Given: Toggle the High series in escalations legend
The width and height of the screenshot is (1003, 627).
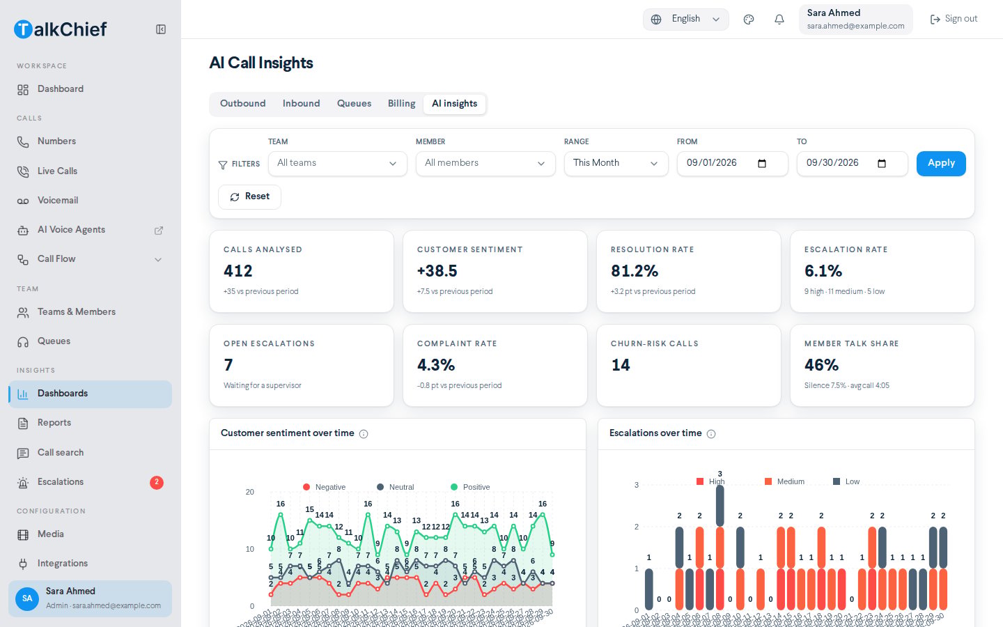Looking at the screenshot, I should pyautogui.click(x=710, y=481).
